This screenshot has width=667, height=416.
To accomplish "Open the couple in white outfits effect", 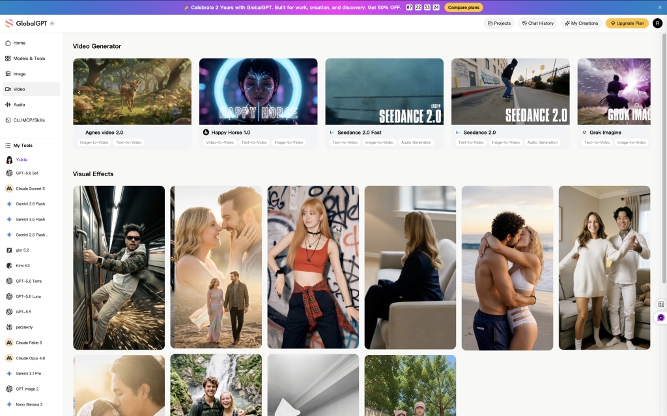I will 604,268.
